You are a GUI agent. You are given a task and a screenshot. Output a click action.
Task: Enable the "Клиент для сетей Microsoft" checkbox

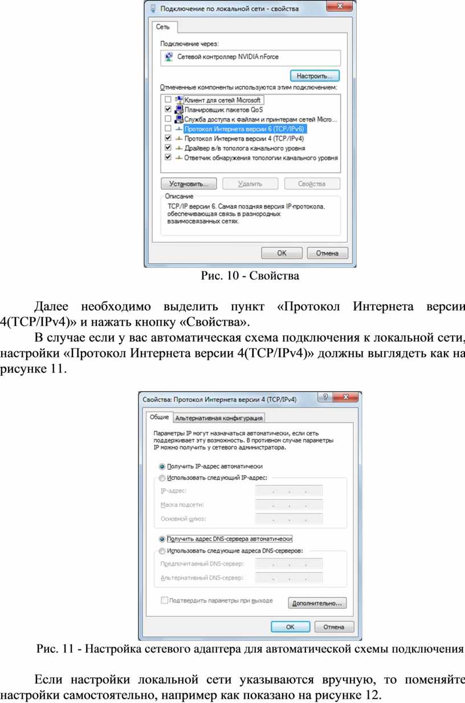168,100
